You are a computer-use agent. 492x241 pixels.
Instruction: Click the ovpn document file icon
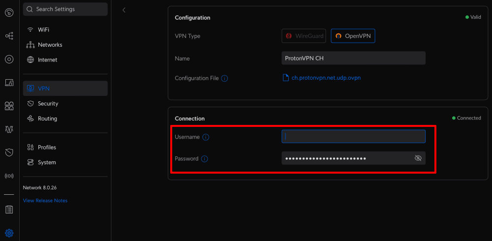pos(285,78)
